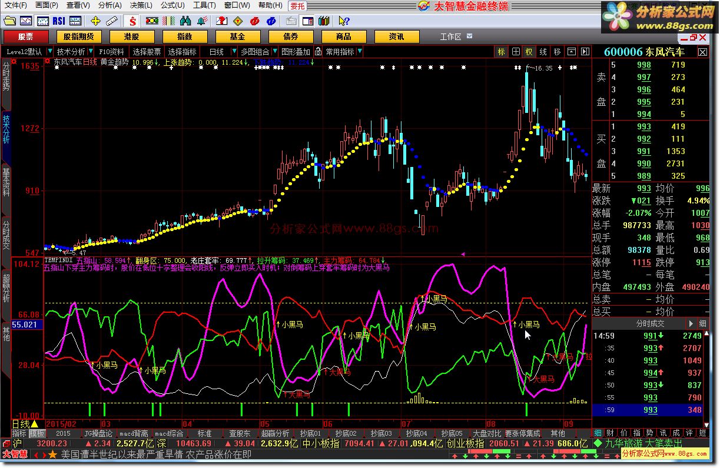Open file folder icon in toolbar

click(x=9, y=21)
